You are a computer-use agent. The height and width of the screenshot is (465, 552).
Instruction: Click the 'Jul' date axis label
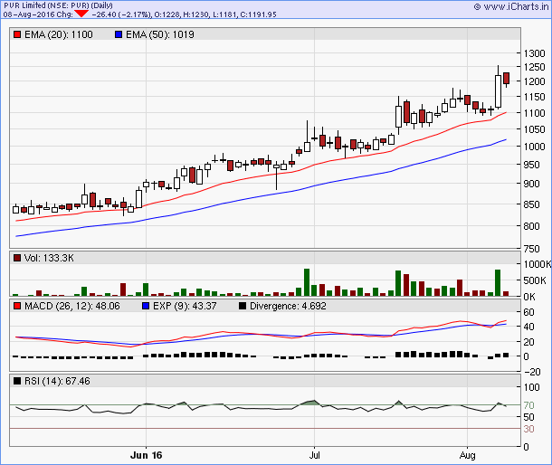point(314,455)
